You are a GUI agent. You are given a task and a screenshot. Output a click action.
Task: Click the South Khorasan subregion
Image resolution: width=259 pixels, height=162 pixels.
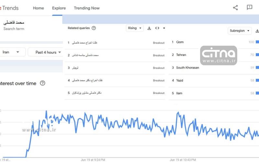tap(187, 68)
